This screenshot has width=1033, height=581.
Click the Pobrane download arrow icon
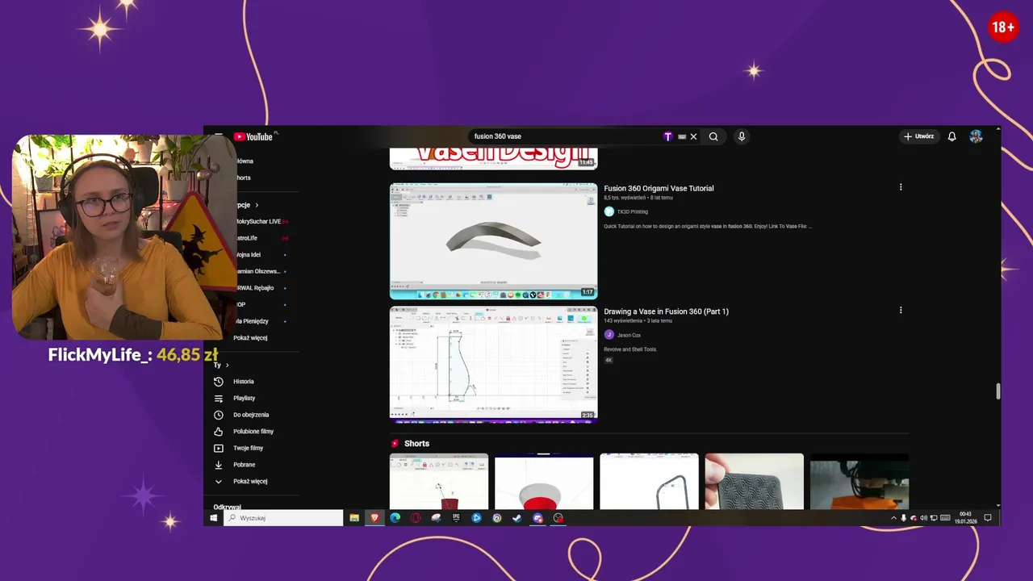tap(218, 465)
